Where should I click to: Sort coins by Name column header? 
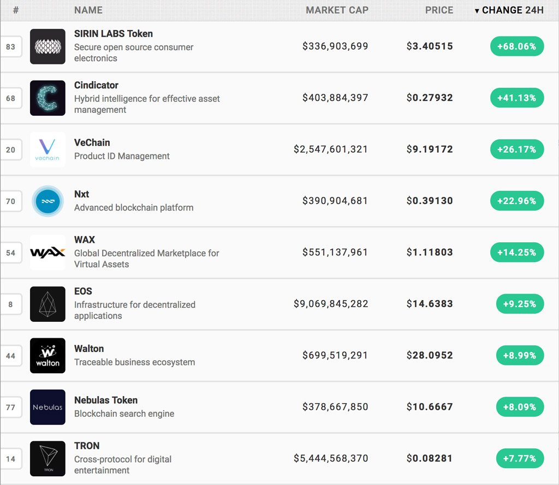click(x=88, y=10)
